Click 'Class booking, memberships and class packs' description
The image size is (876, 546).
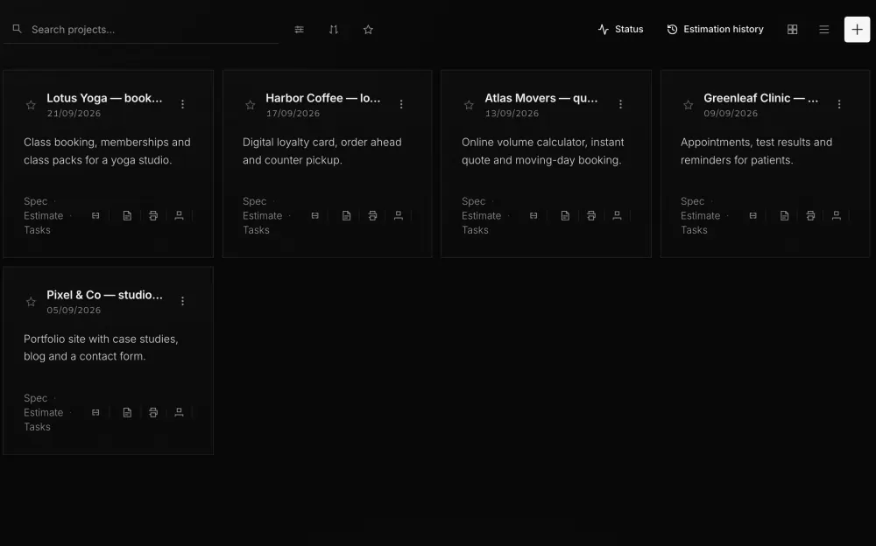pos(107,150)
